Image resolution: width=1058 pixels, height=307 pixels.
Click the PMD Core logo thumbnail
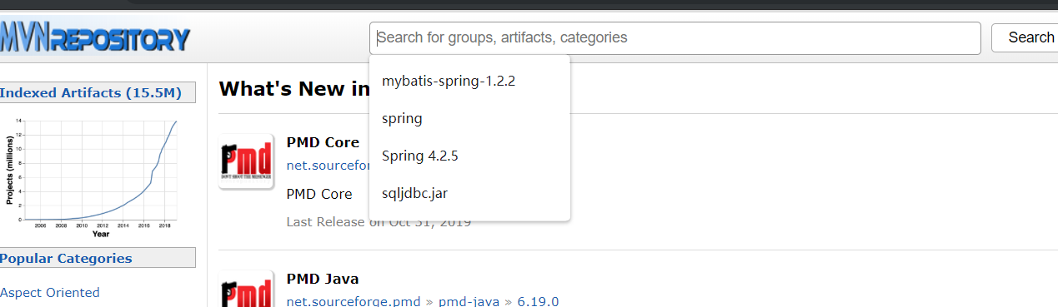point(246,161)
